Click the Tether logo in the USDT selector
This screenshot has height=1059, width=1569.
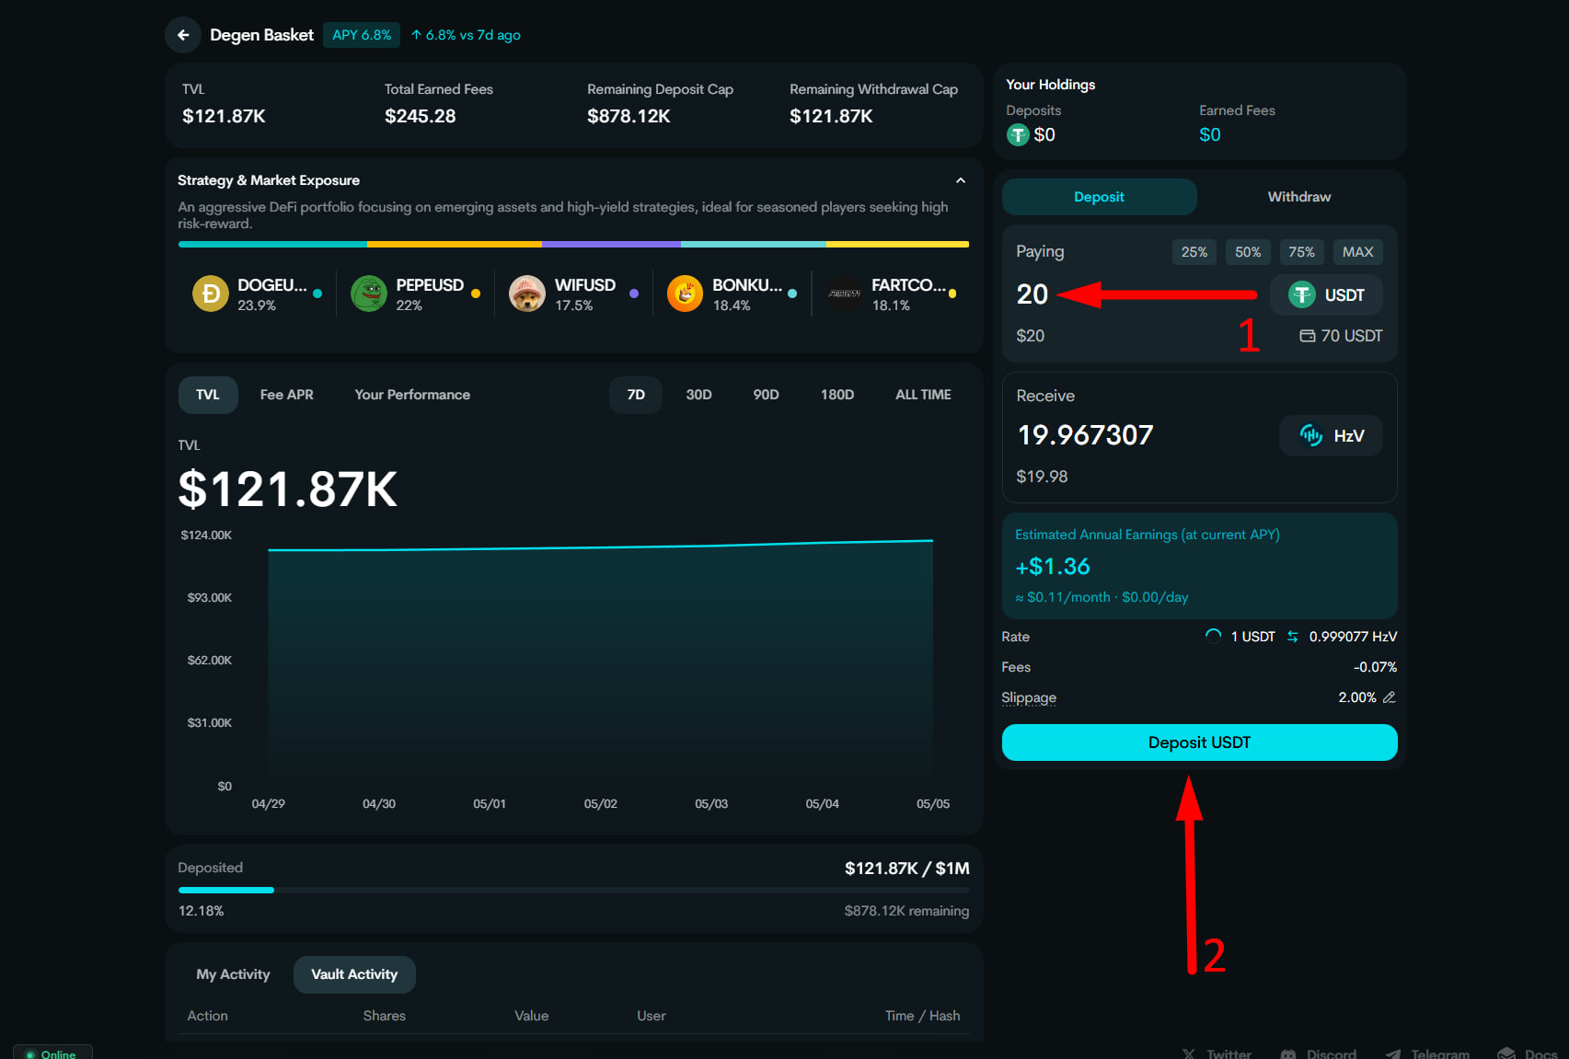click(1301, 295)
